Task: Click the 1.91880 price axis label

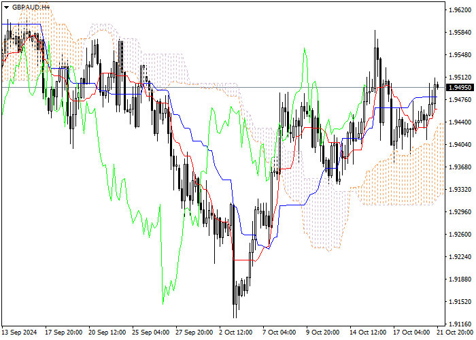Action: [460, 279]
